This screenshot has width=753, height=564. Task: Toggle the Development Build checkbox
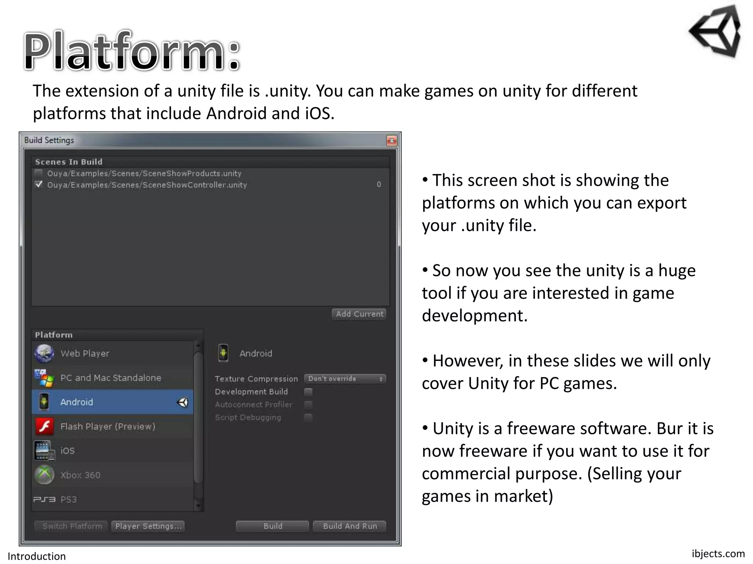(308, 392)
